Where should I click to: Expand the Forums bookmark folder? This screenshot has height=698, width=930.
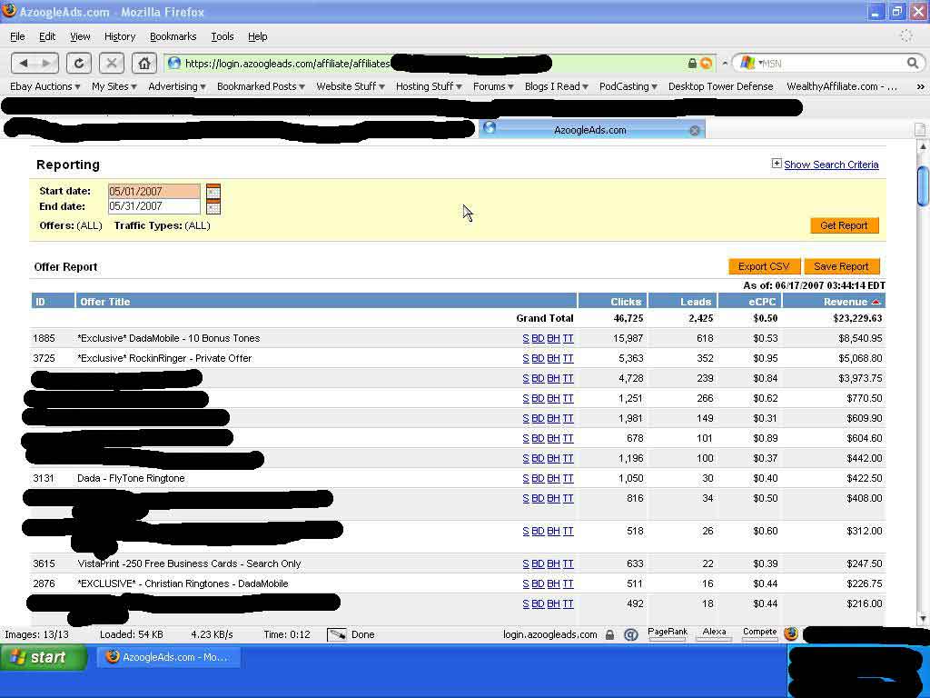[493, 86]
